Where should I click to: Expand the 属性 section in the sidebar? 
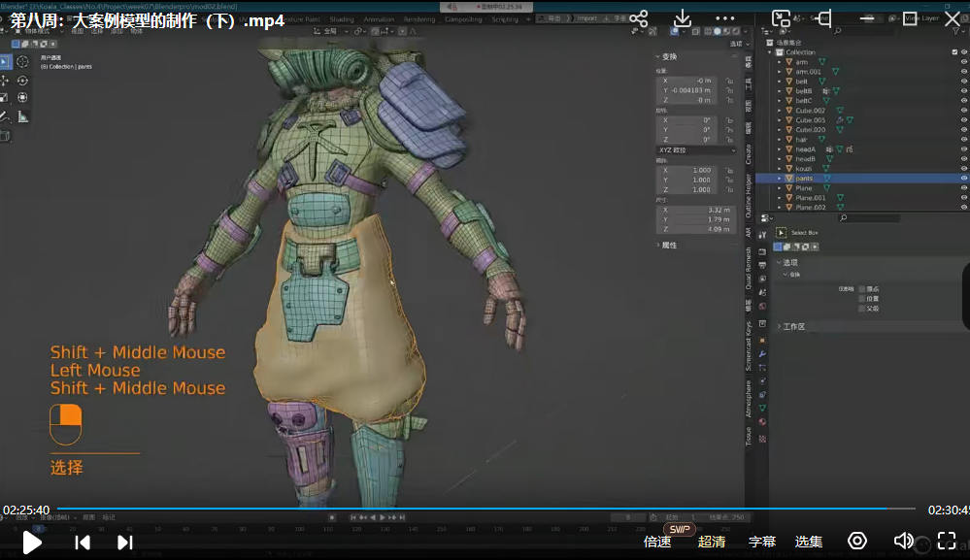[669, 246]
